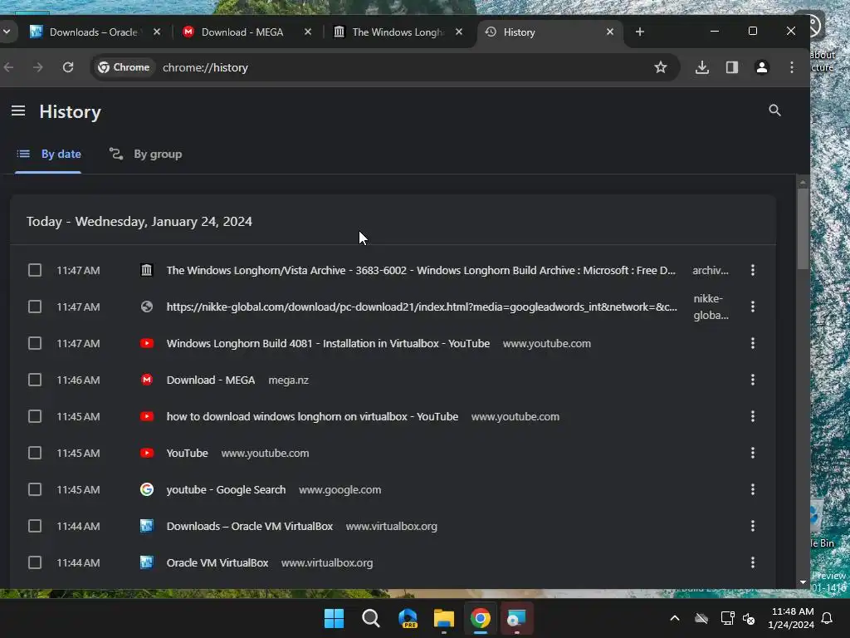Viewport: 850px width, 638px height.
Task: Select checkbox for Downloads – Oracle VM VirtualBox entry
Action: tap(35, 526)
